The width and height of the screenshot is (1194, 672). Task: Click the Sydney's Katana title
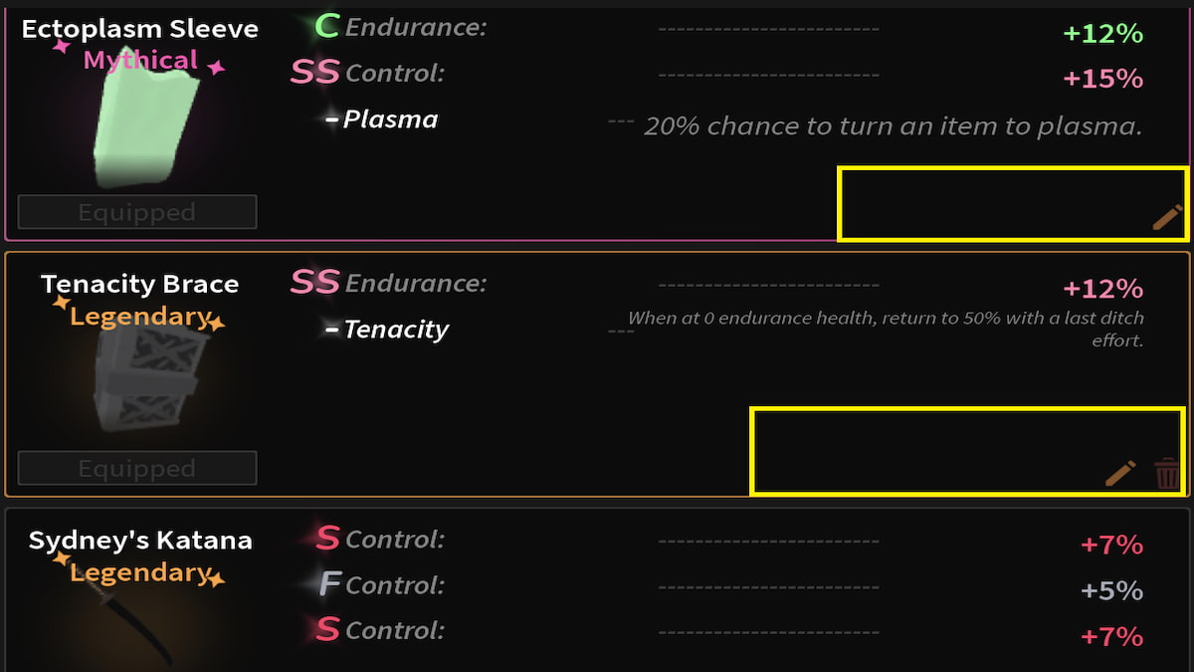139,541
